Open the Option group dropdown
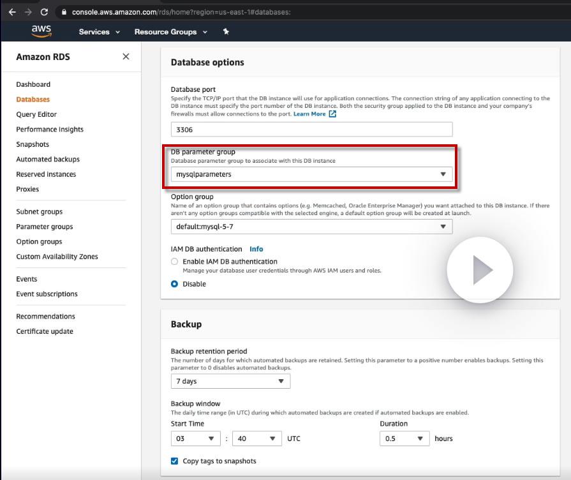 (x=312, y=227)
